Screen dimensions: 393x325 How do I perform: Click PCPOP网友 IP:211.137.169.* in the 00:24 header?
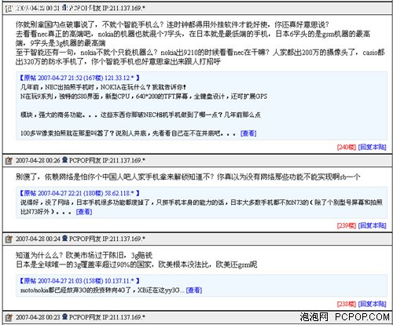click(x=107, y=239)
